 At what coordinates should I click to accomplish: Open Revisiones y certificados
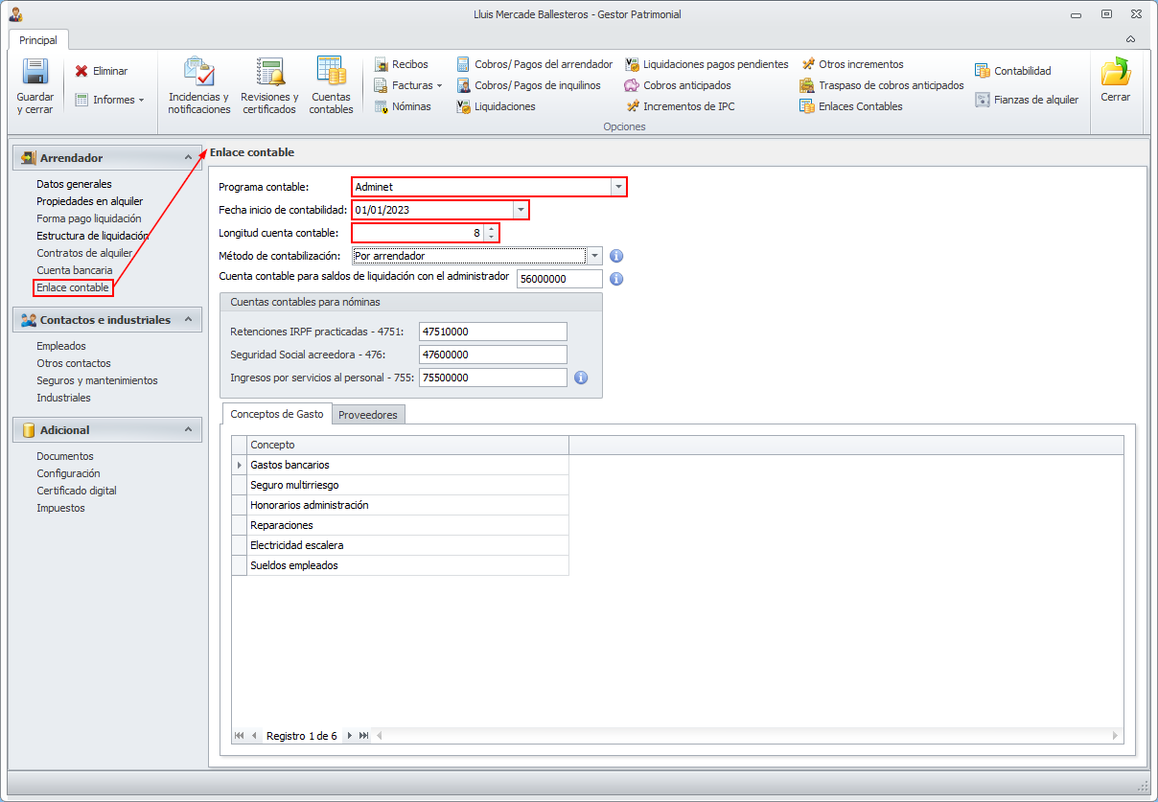point(269,86)
